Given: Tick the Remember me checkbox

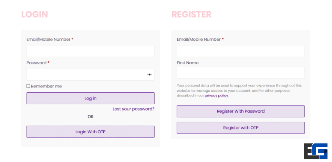Looking at the screenshot, I should (x=28, y=86).
